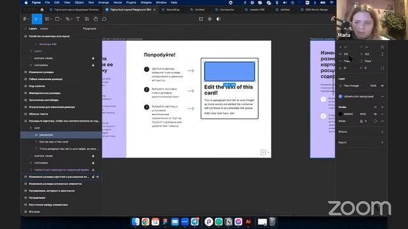
Task: Switch to the Layers tab
Action: [x=33, y=29]
